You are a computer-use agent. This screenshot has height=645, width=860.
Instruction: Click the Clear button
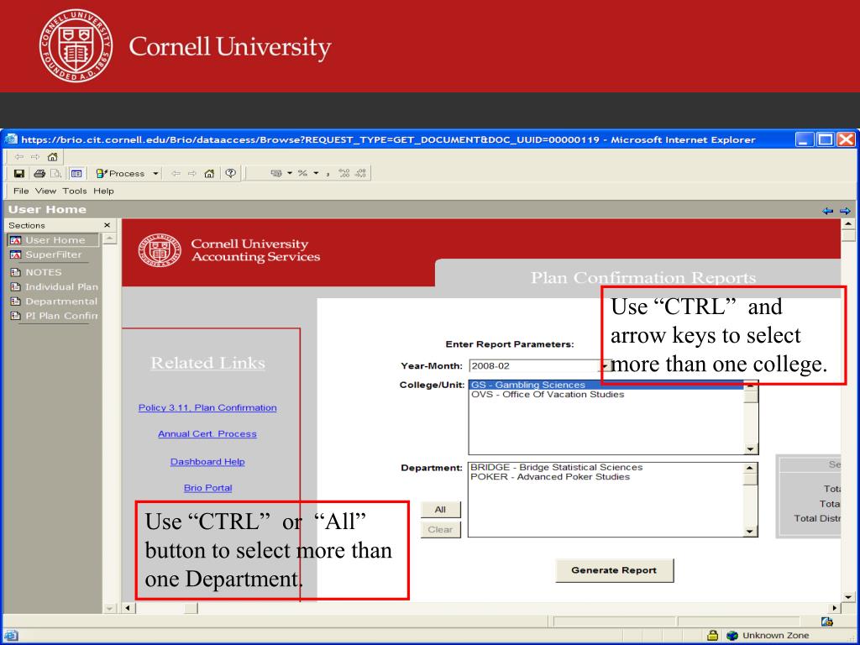pyautogui.click(x=440, y=529)
